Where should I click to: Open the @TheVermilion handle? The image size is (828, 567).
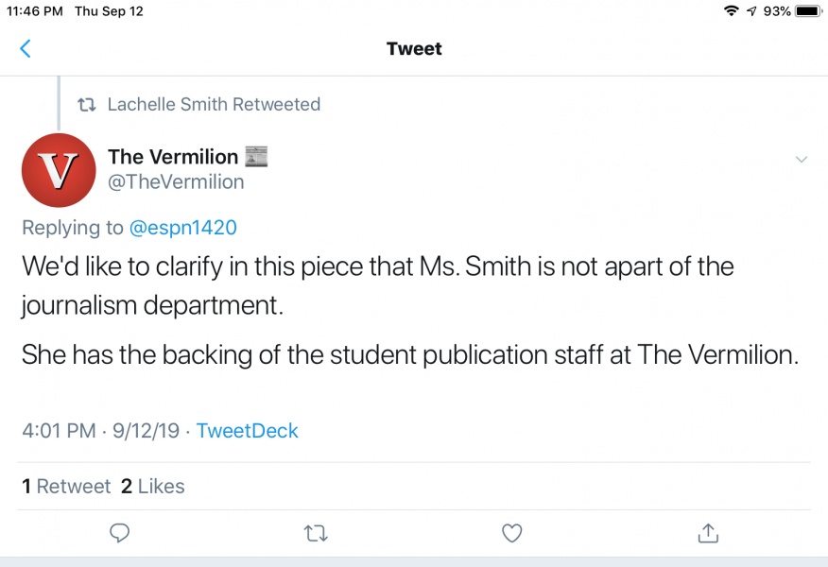tap(176, 181)
